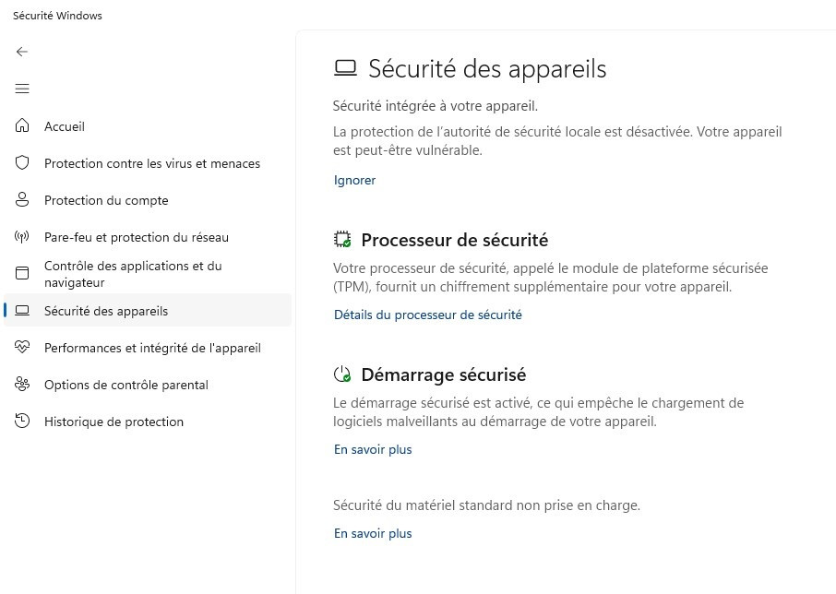Screen dimensions: 836x594
Task: Toggle the hamburger navigation menu
Action: click(22, 89)
